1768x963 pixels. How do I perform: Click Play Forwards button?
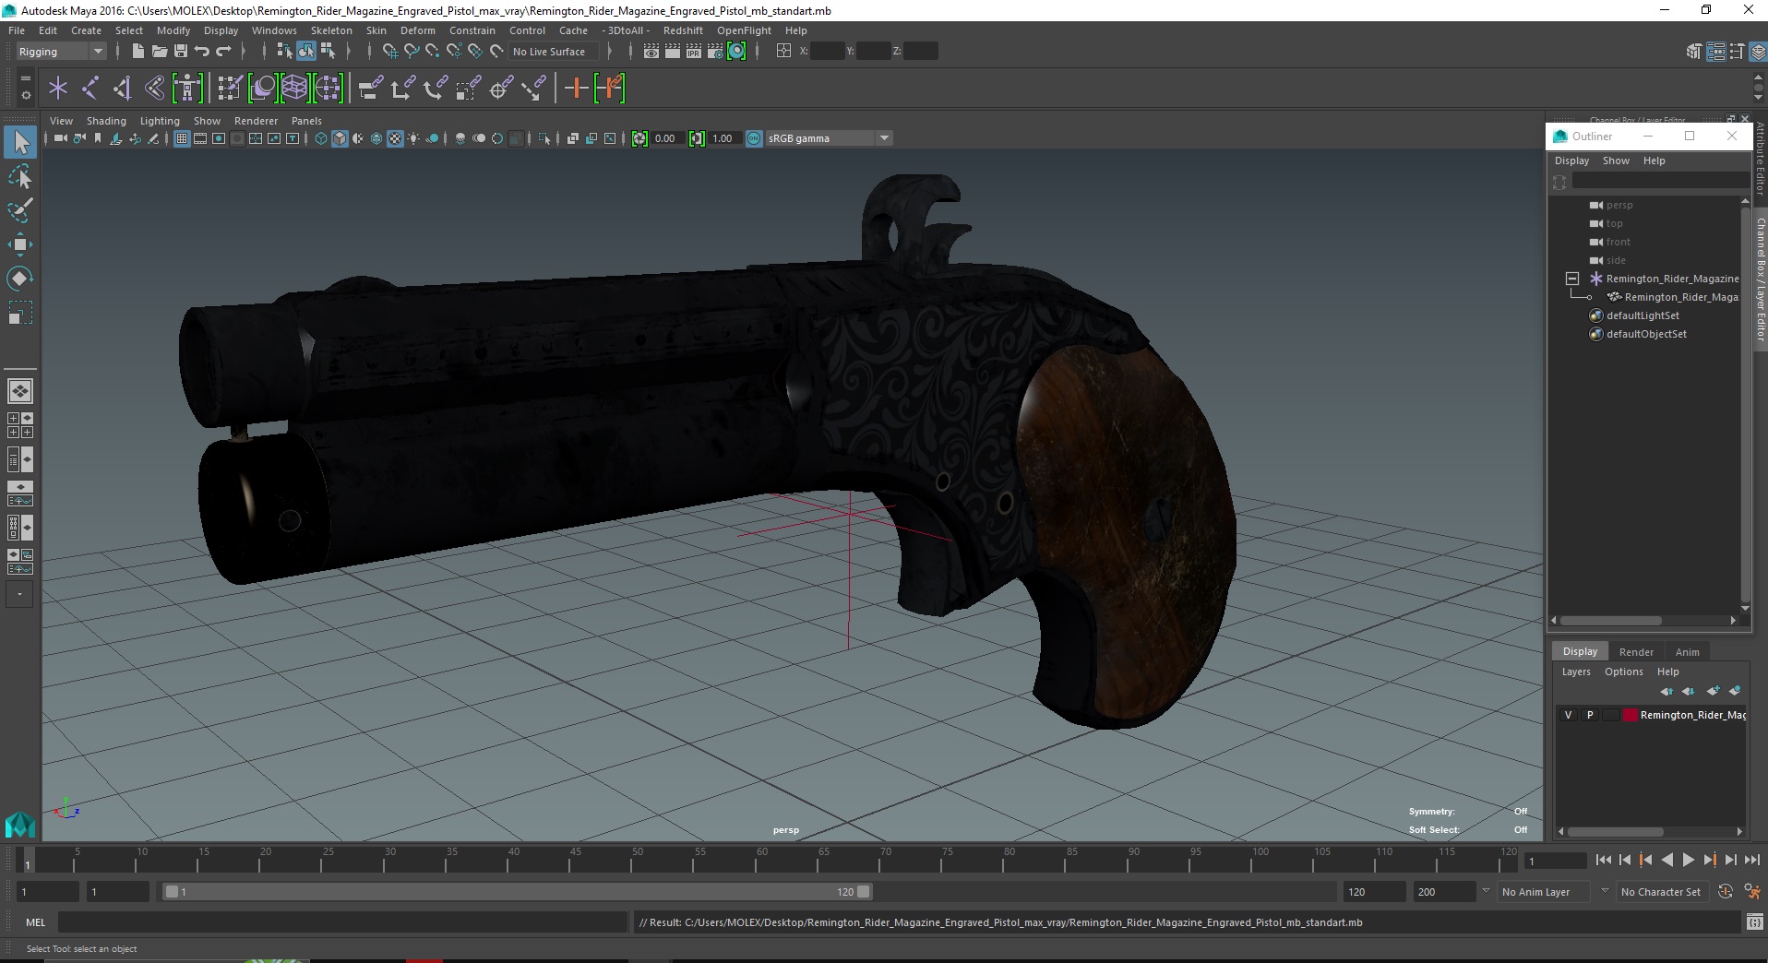[x=1688, y=860]
